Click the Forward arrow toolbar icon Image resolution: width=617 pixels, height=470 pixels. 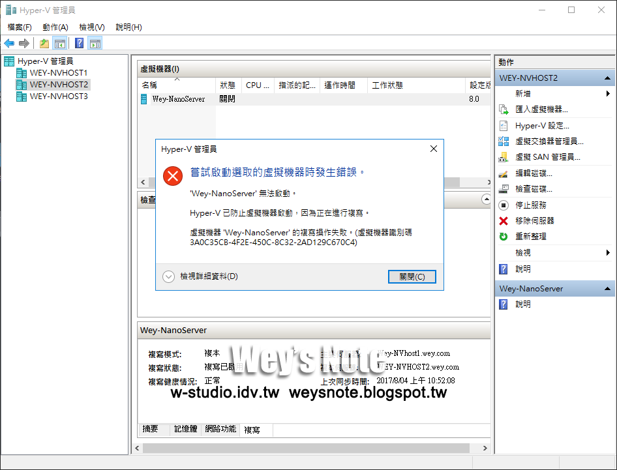click(24, 43)
